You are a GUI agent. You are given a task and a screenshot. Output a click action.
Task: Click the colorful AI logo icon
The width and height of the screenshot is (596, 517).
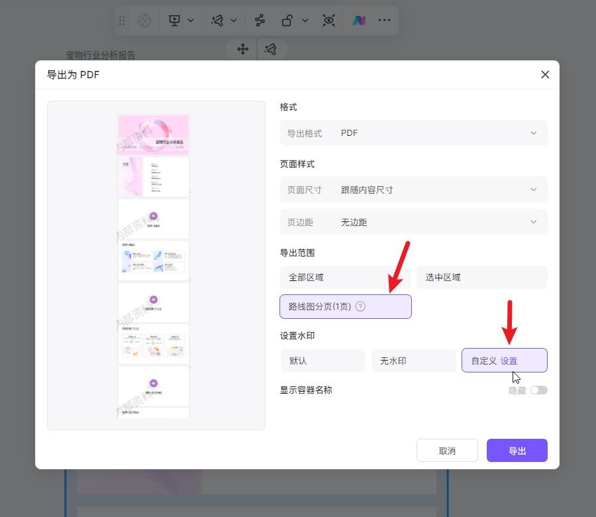(x=358, y=21)
